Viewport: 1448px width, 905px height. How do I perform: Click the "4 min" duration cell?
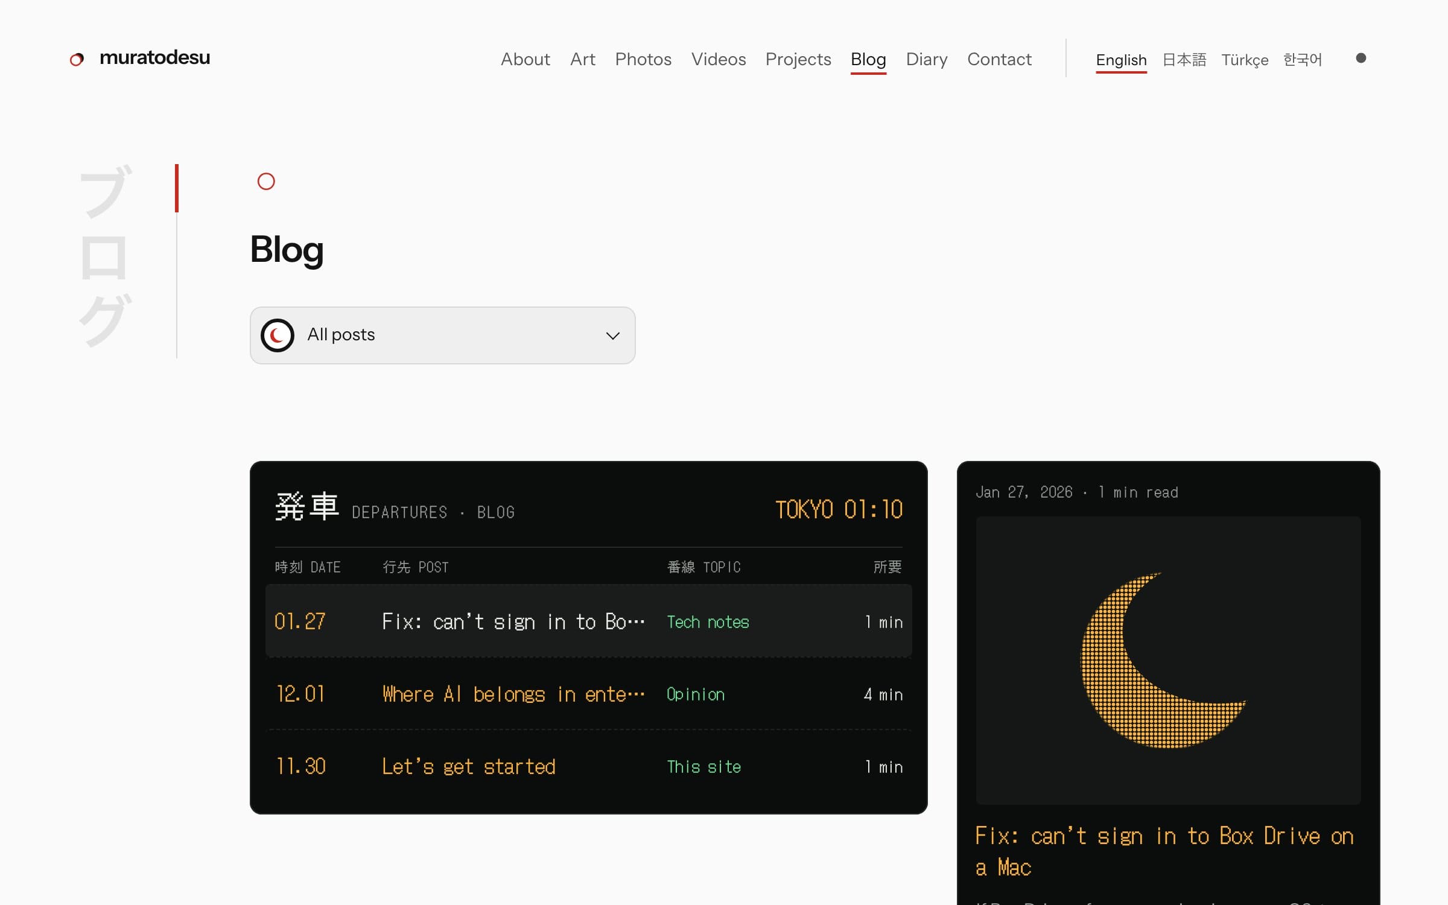click(883, 694)
